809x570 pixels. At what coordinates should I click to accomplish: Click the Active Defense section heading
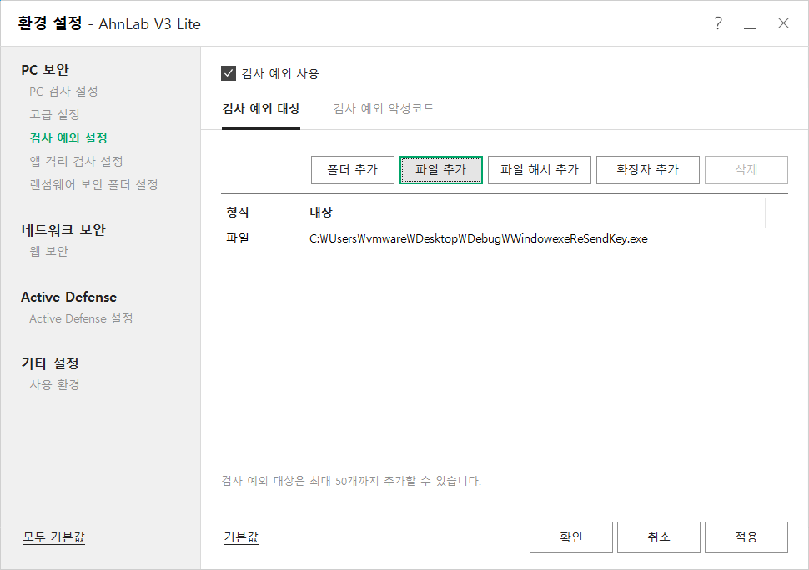[x=68, y=297]
